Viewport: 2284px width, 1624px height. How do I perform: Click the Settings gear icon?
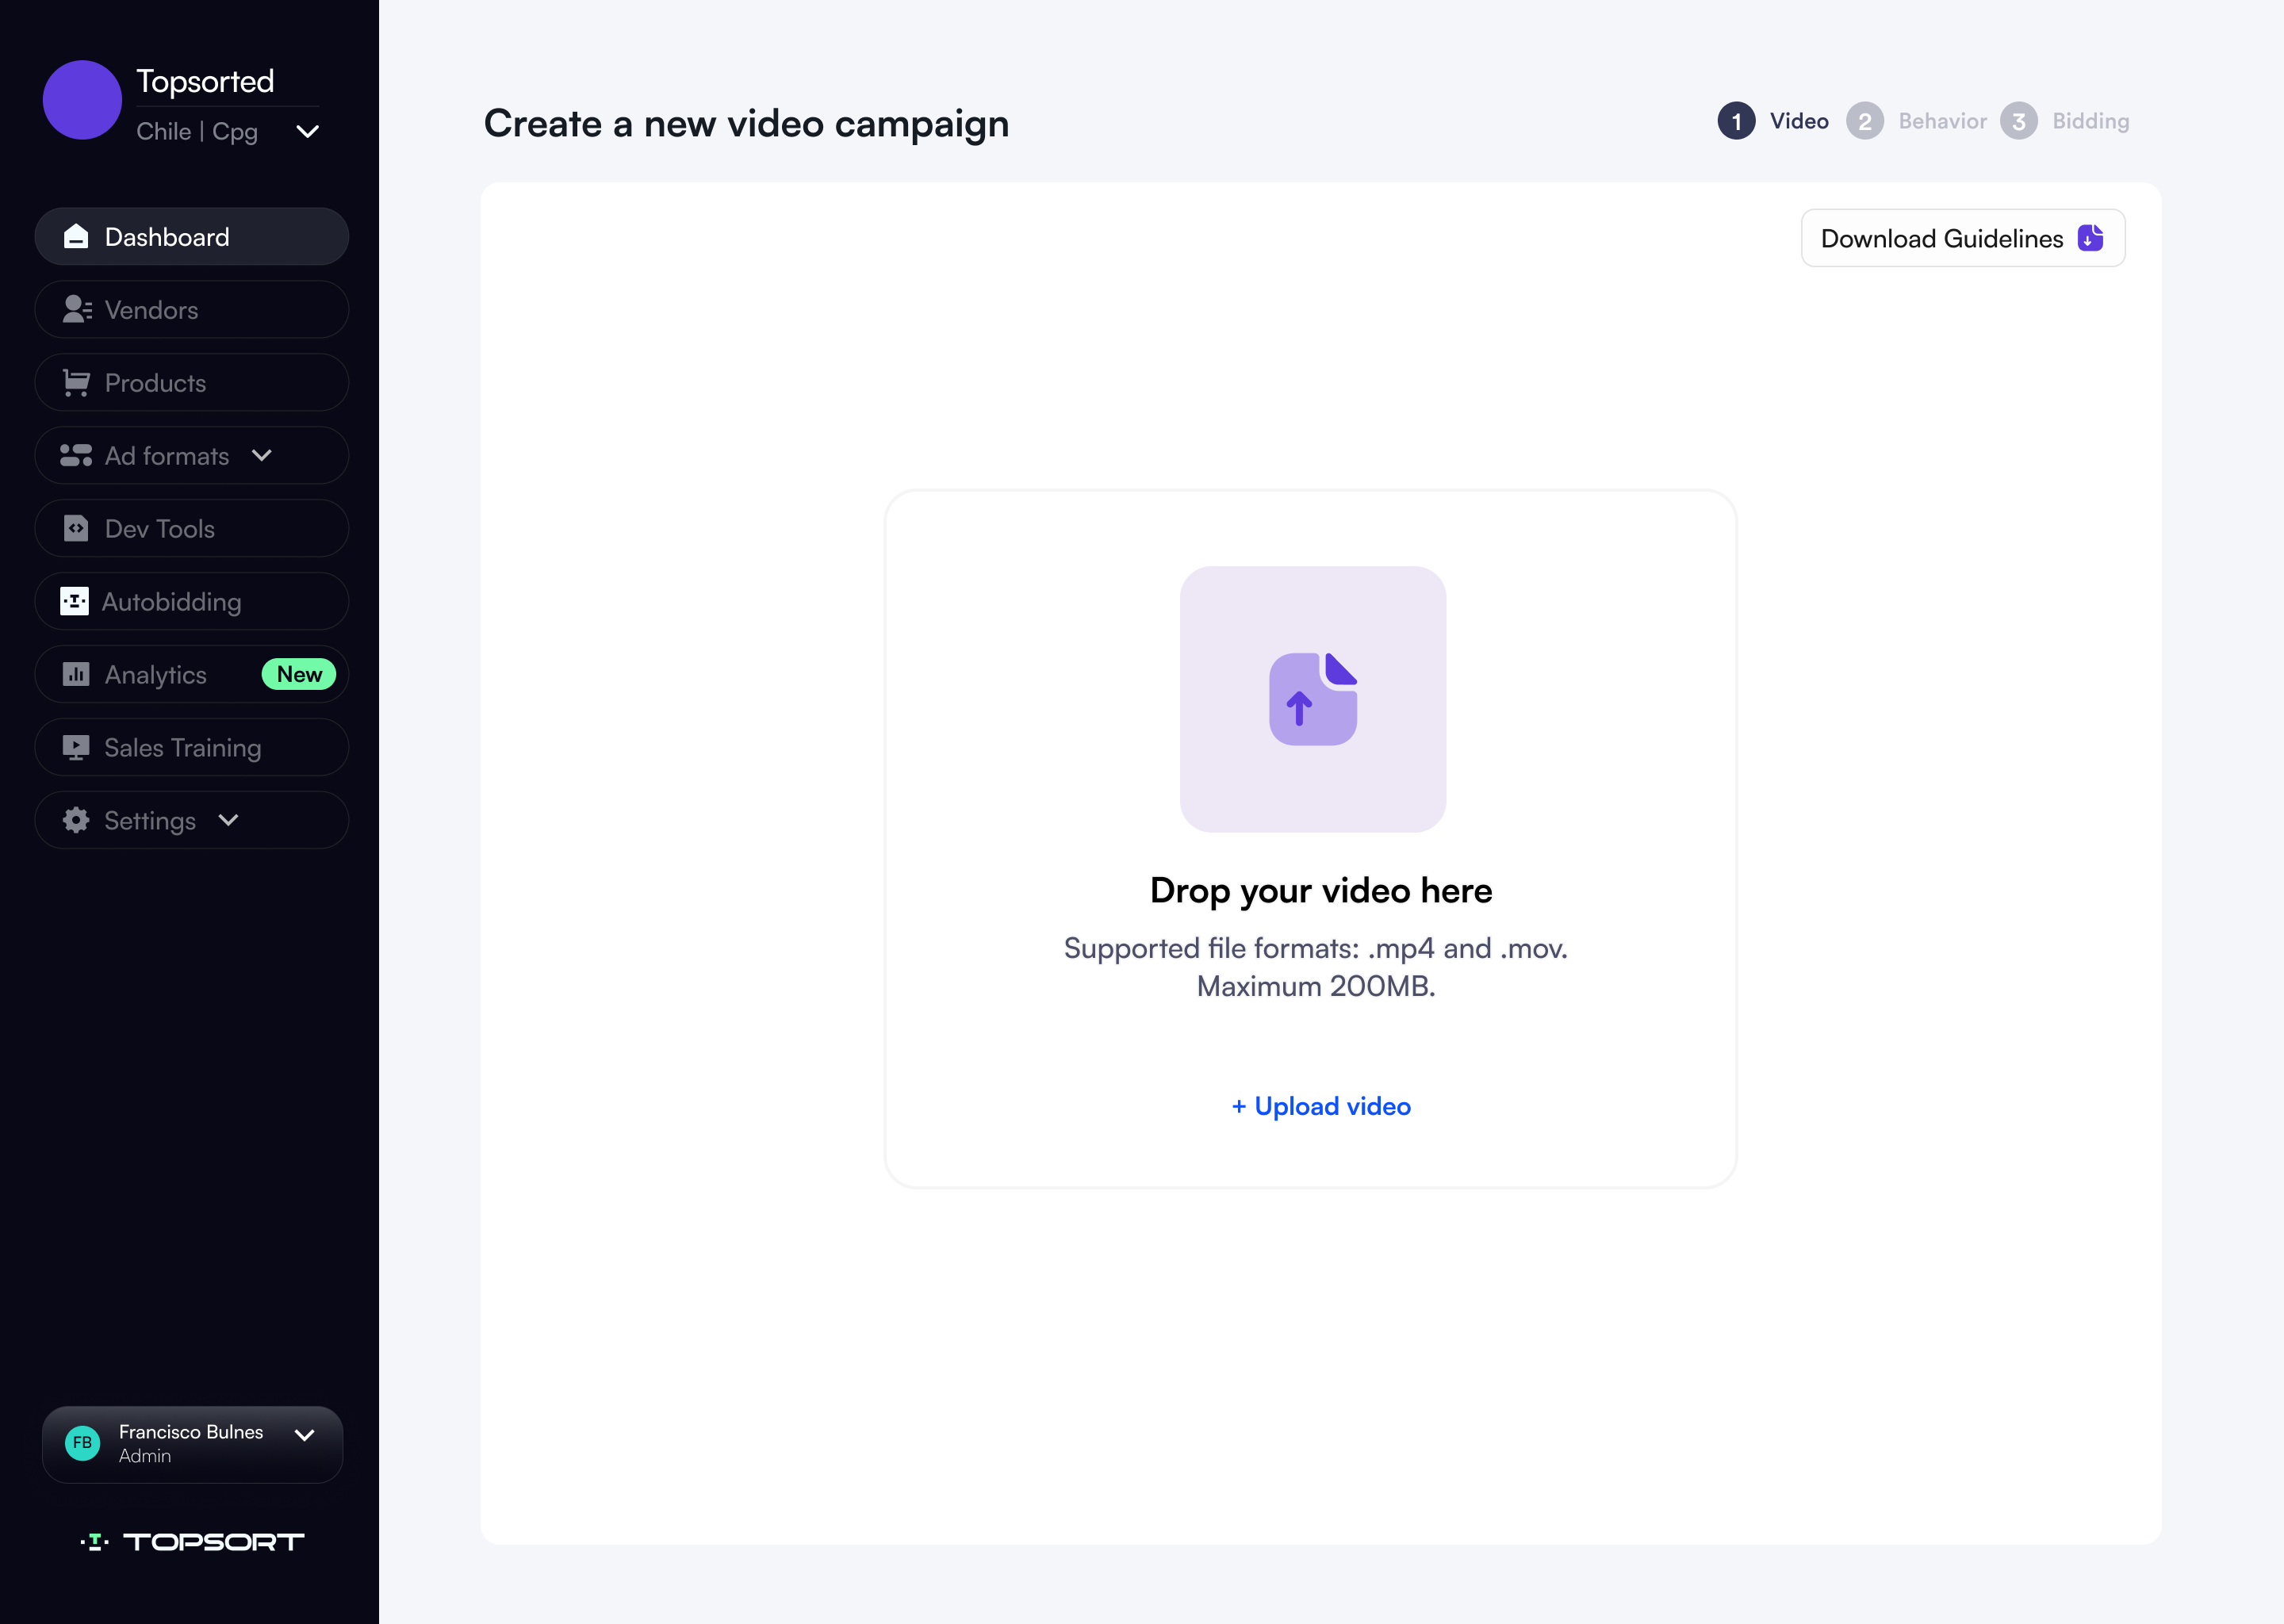coord(76,820)
